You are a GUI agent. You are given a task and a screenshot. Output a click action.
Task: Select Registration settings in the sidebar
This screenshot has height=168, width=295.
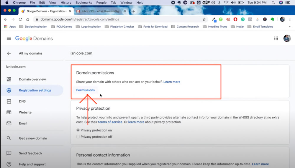32,90
